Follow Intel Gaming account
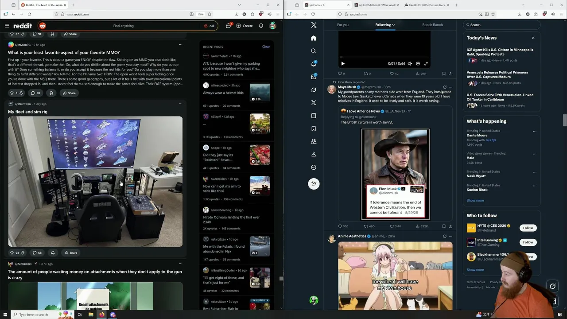This screenshot has width=567, height=319. point(528,242)
